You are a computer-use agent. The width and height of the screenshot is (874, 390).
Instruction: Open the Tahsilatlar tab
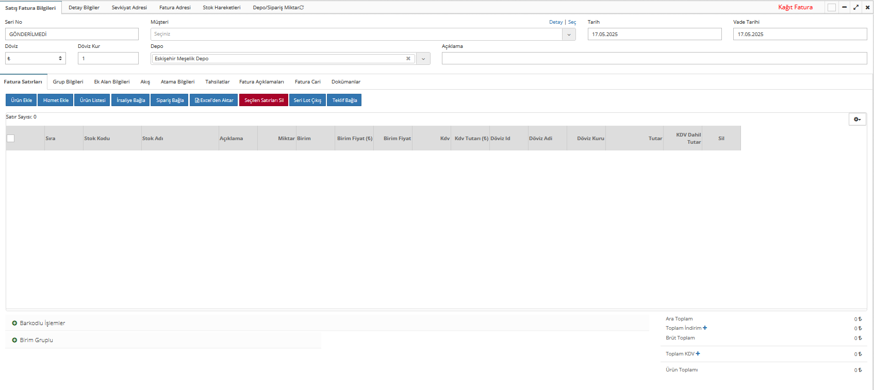[217, 82]
